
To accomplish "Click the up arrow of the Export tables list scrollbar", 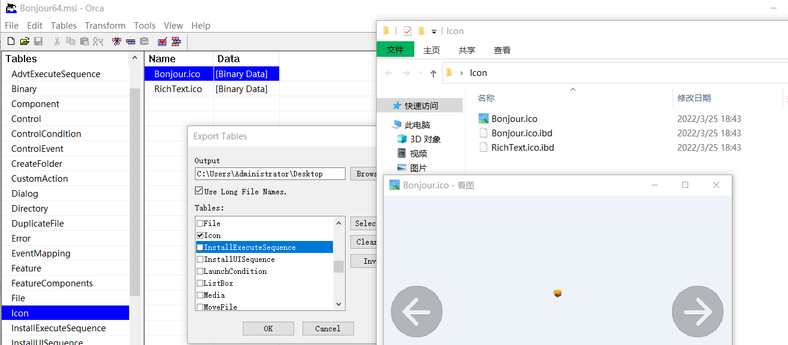I will pyautogui.click(x=339, y=222).
